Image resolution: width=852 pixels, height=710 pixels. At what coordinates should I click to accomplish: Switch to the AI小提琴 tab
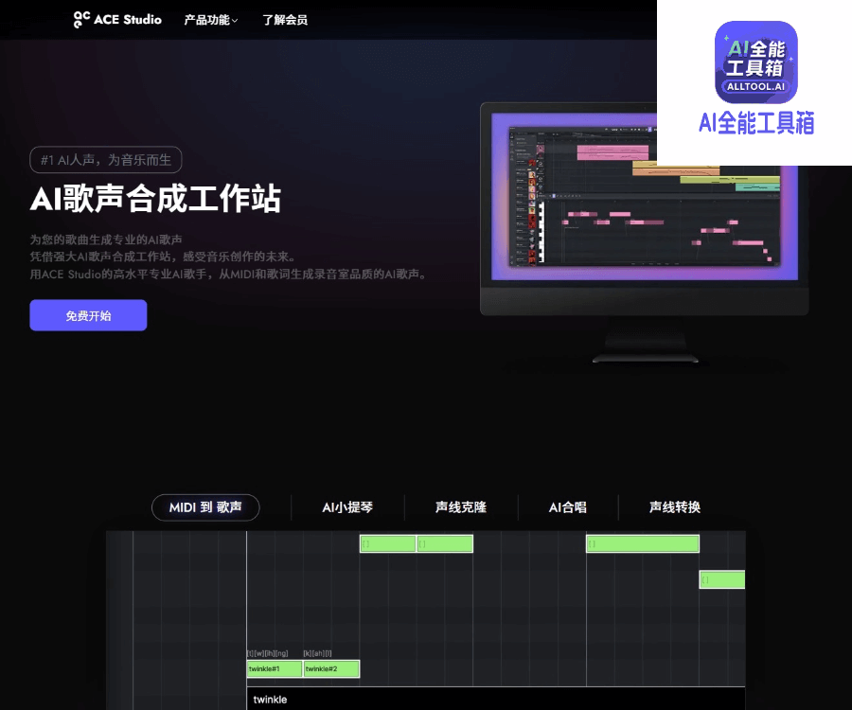pyautogui.click(x=347, y=507)
